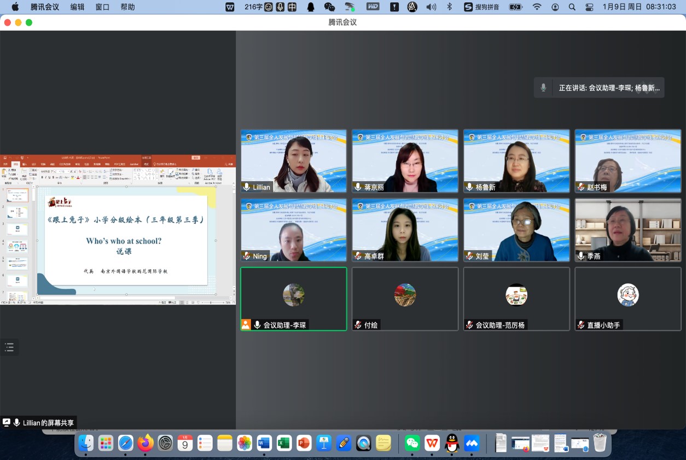The height and width of the screenshot is (460, 686).
Task: Adjust the zoom slider in shared PowerPoint
Action: (211, 302)
